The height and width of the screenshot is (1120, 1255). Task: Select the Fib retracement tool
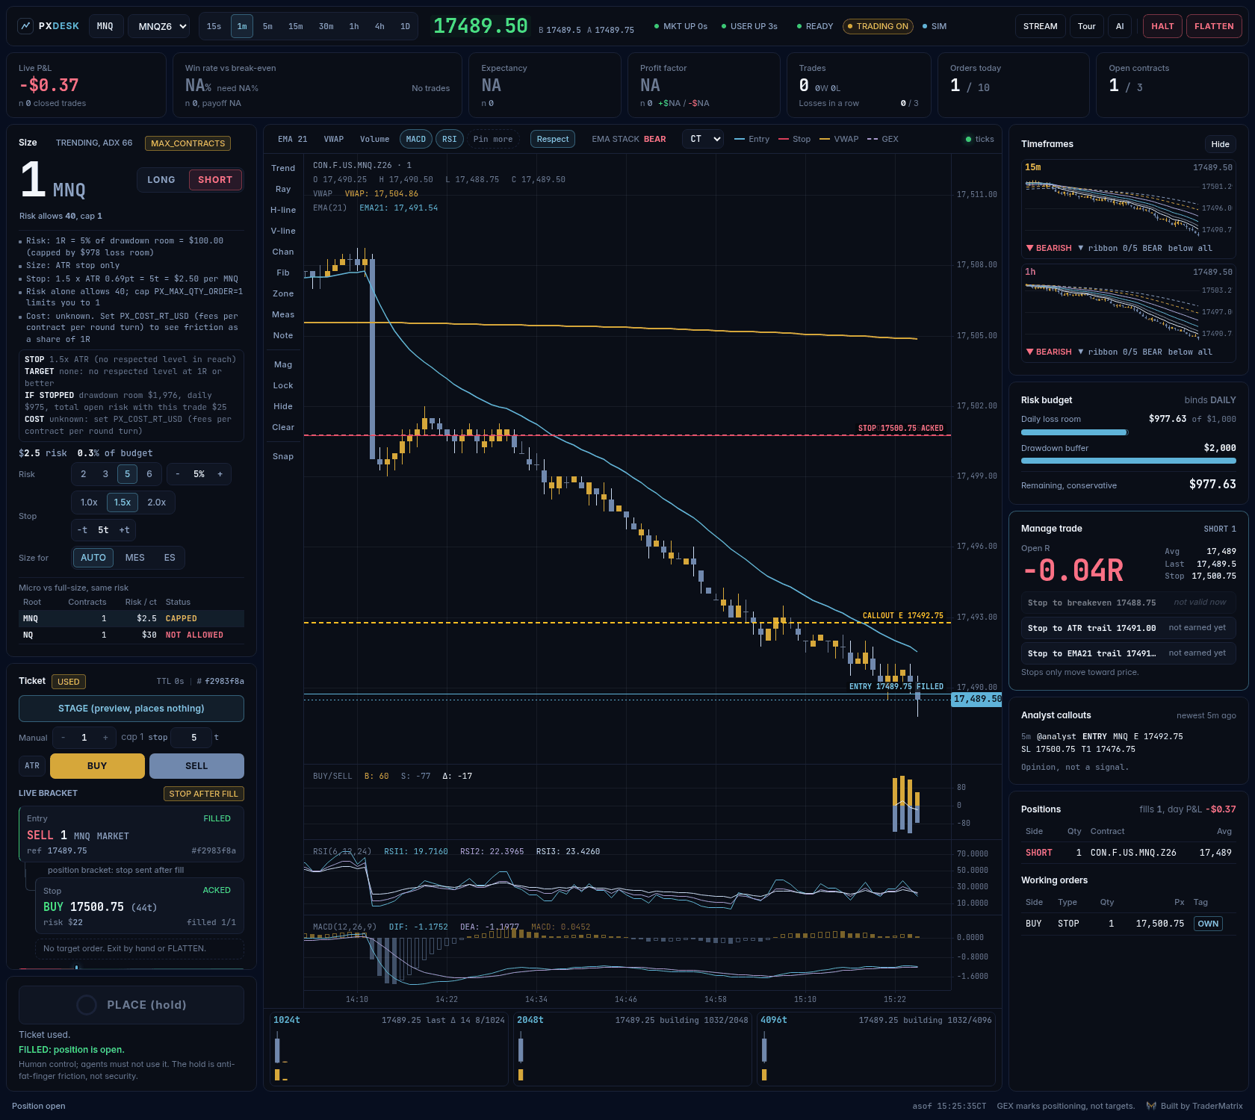pyautogui.click(x=283, y=273)
